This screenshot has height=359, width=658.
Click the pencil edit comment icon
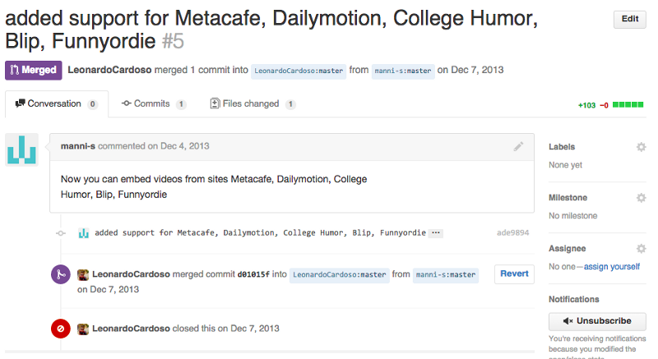[518, 146]
